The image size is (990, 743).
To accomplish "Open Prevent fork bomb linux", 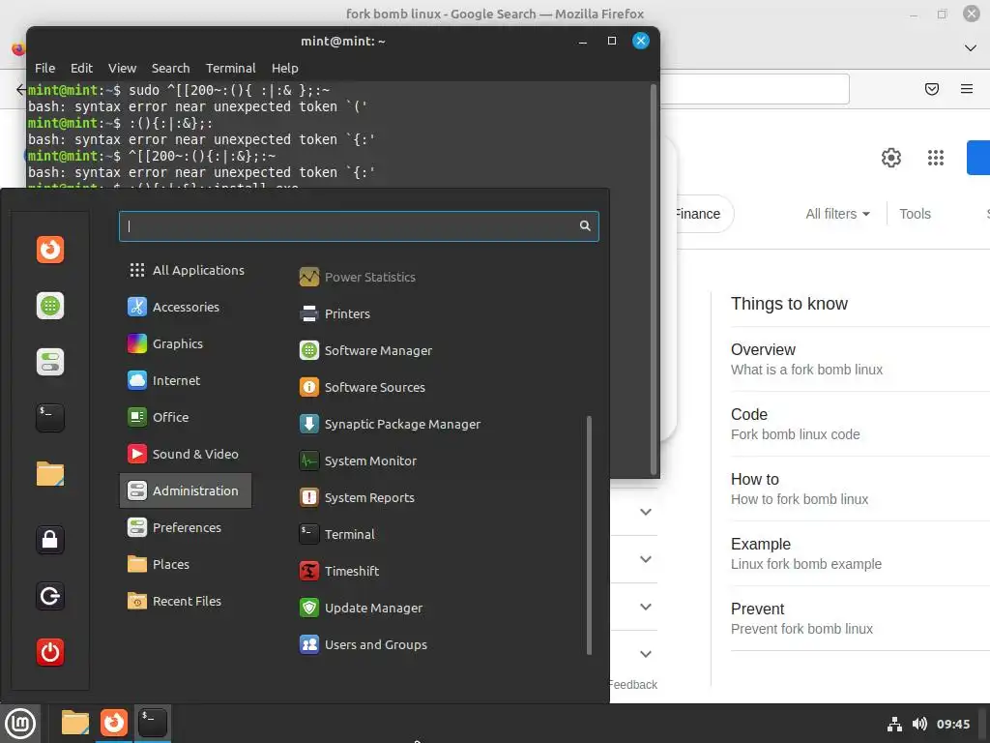I will click(x=859, y=618).
